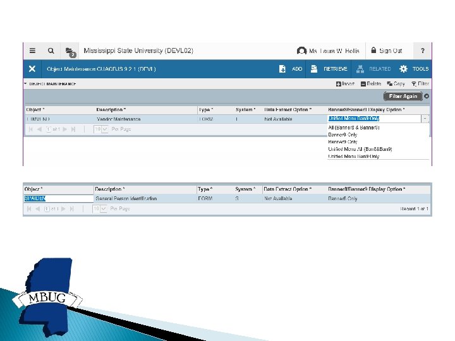The image size is (455, 341).
Task: Click the Filter Again button
Action: 403,96
